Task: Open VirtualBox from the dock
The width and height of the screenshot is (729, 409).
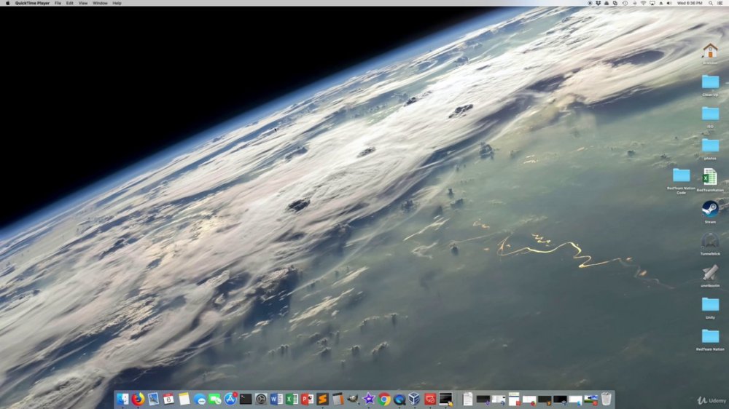Action: [414, 399]
